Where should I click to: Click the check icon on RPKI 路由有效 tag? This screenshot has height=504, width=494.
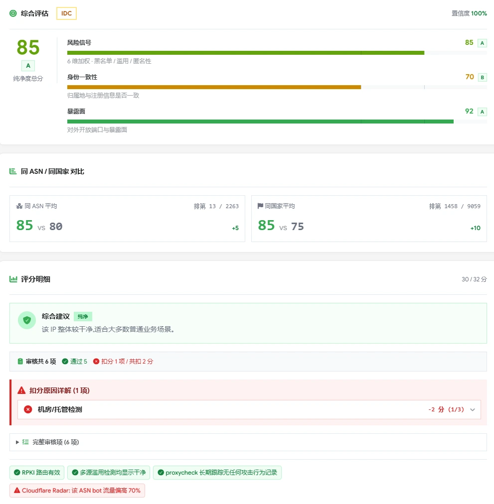(17, 473)
